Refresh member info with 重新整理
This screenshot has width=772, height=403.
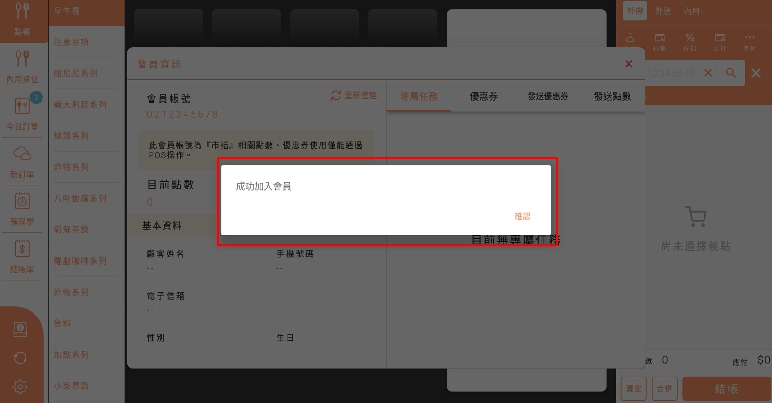pyautogui.click(x=354, y=95)
